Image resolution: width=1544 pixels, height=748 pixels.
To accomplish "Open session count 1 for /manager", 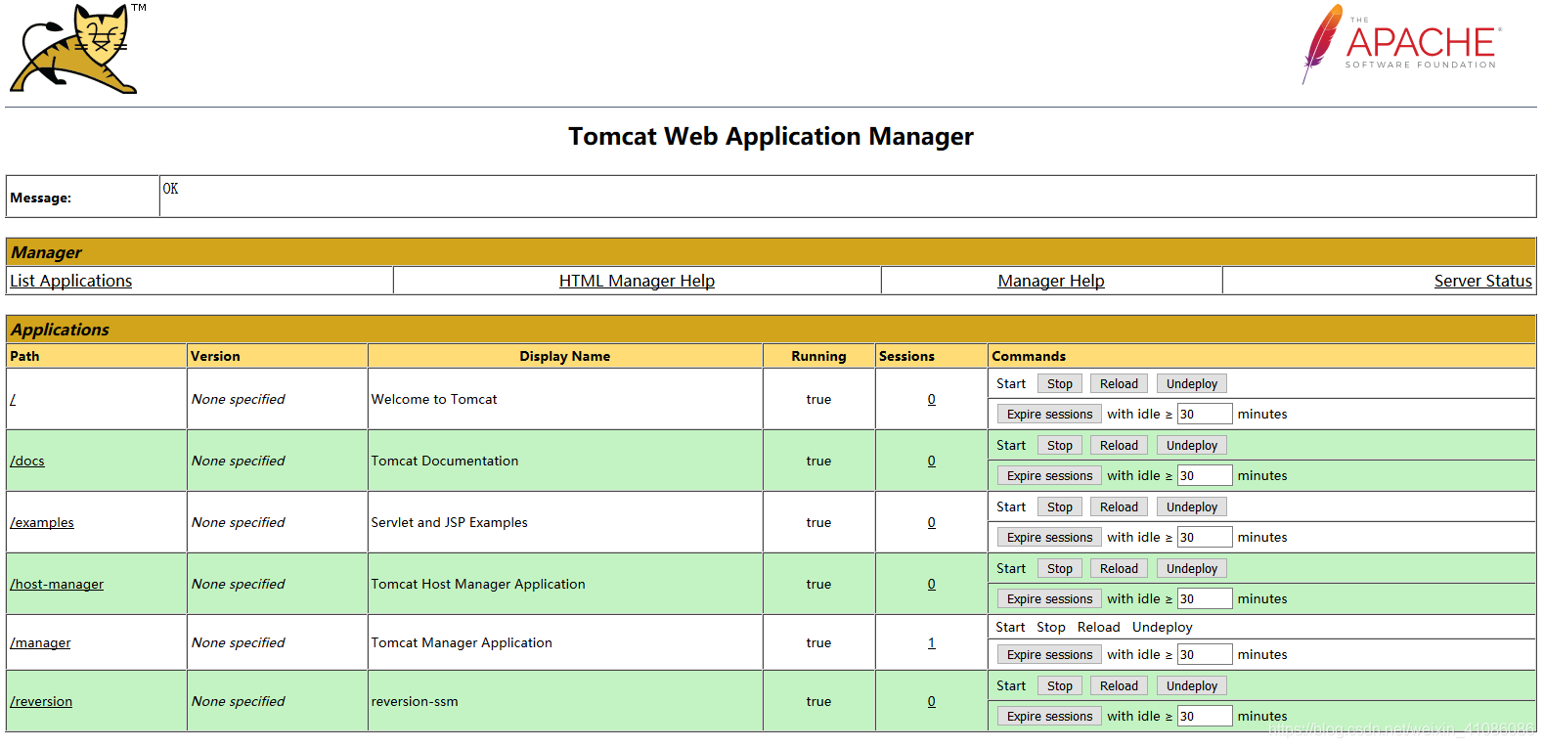I will 931,642.
